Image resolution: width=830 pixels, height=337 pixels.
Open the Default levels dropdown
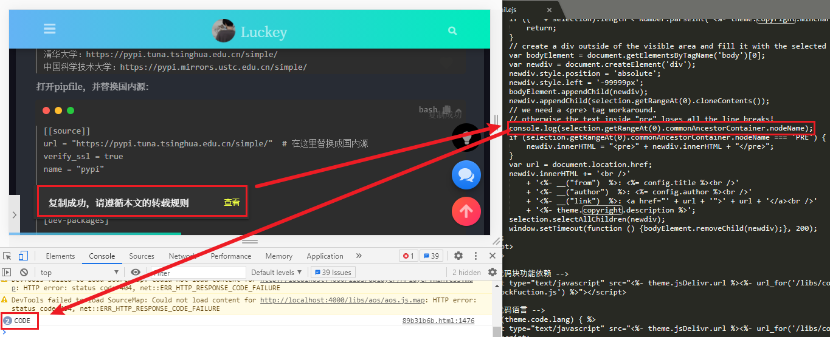point(277,273)
